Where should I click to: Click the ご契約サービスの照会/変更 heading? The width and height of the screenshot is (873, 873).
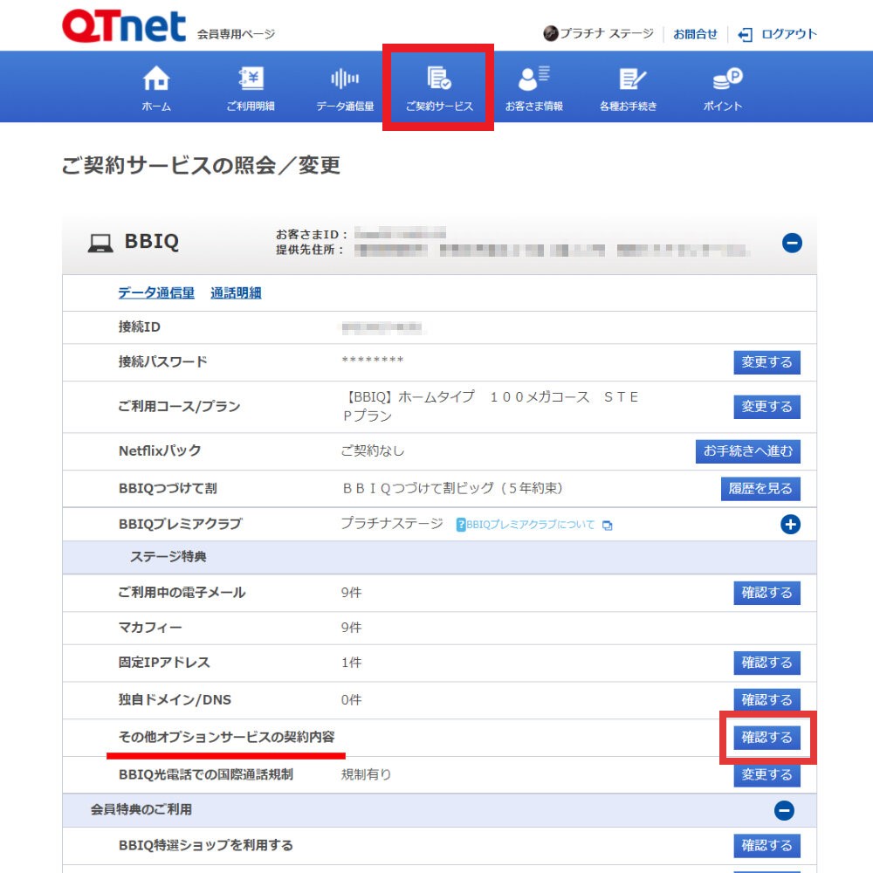click(201, 165)
